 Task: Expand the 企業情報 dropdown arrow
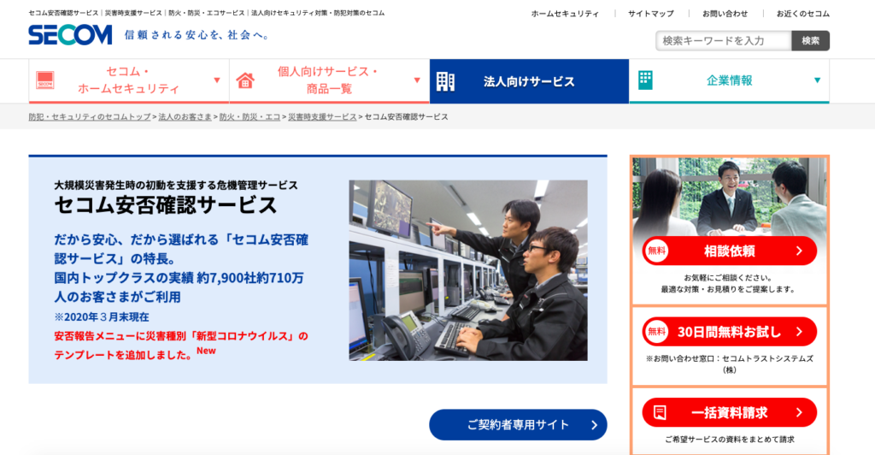pos(817,80)
